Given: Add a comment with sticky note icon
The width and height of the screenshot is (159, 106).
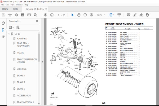Looking at the screenshot, I should (x=128, y=15).
